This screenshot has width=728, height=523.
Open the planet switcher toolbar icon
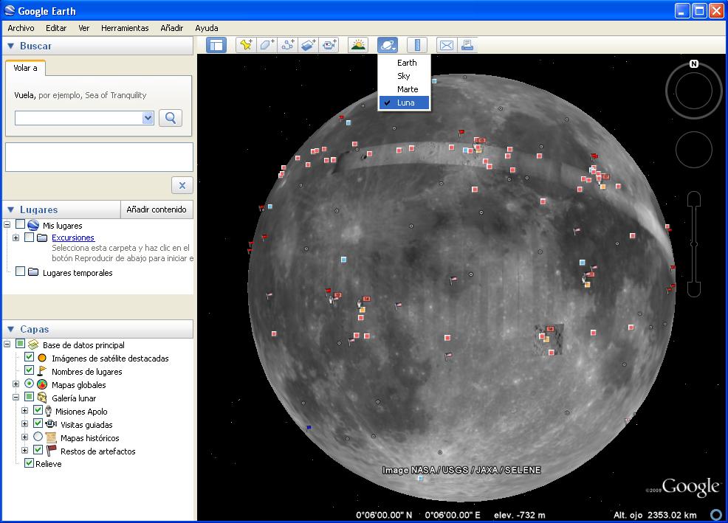388,45
